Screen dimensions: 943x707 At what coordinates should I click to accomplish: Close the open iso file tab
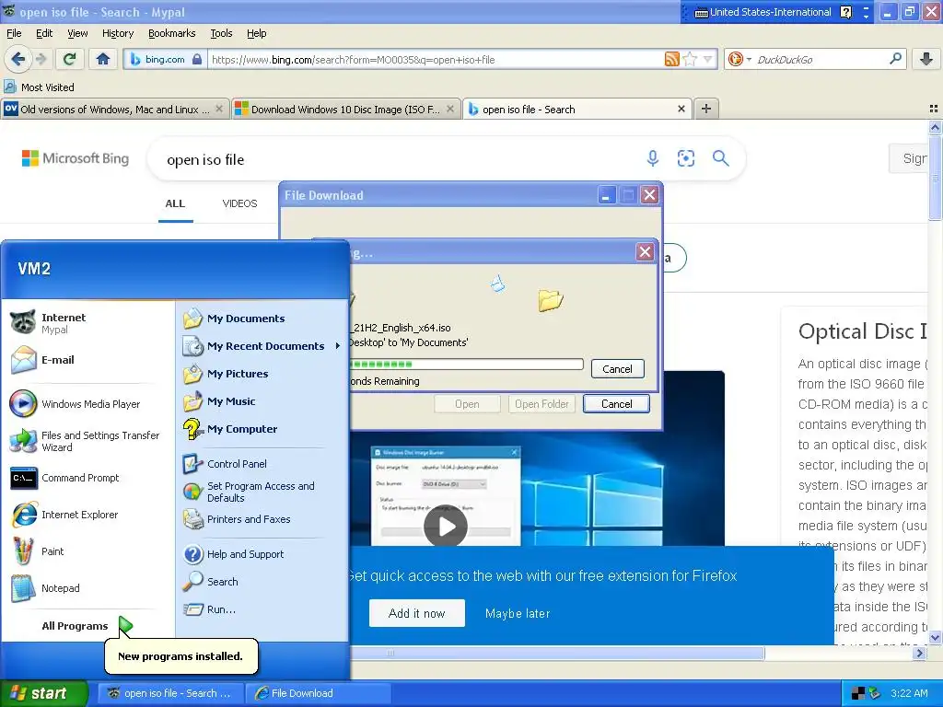point(681,109)
